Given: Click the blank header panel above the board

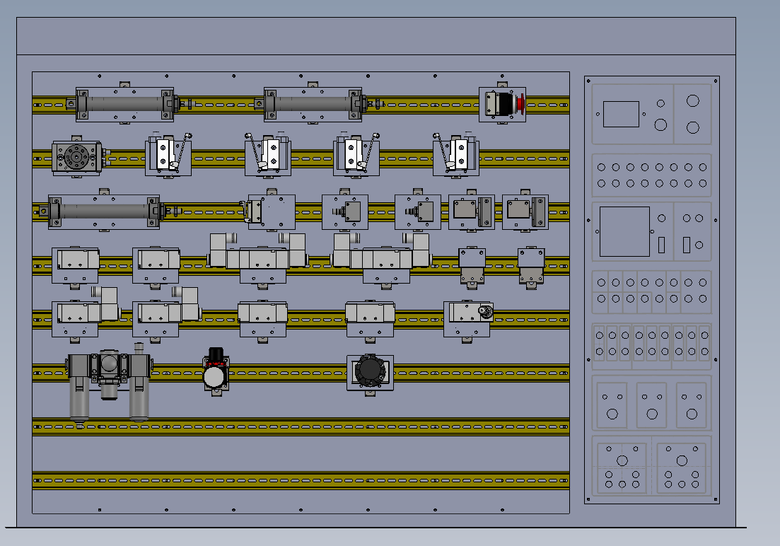Looking at the screenshot, I should (376, 36).
